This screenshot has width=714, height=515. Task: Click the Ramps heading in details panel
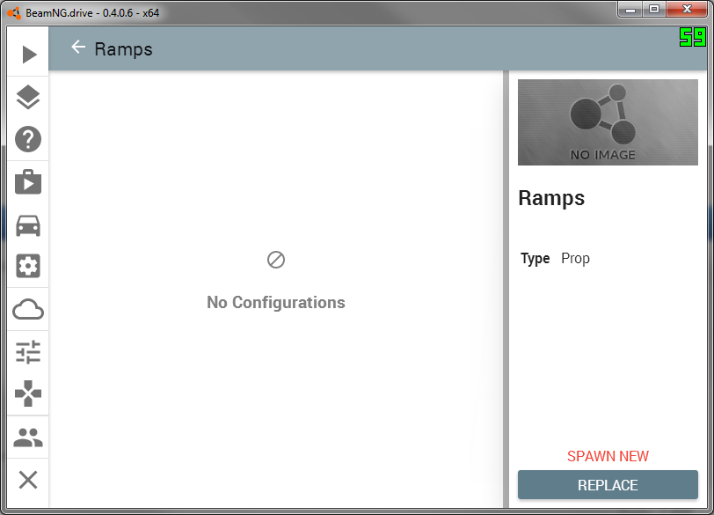coord(551,198)
